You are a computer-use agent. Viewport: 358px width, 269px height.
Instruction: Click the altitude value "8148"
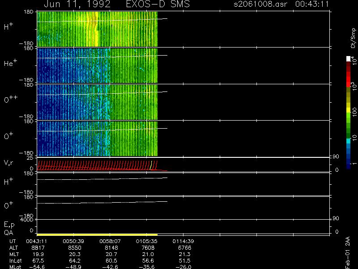tap(111, 248)
